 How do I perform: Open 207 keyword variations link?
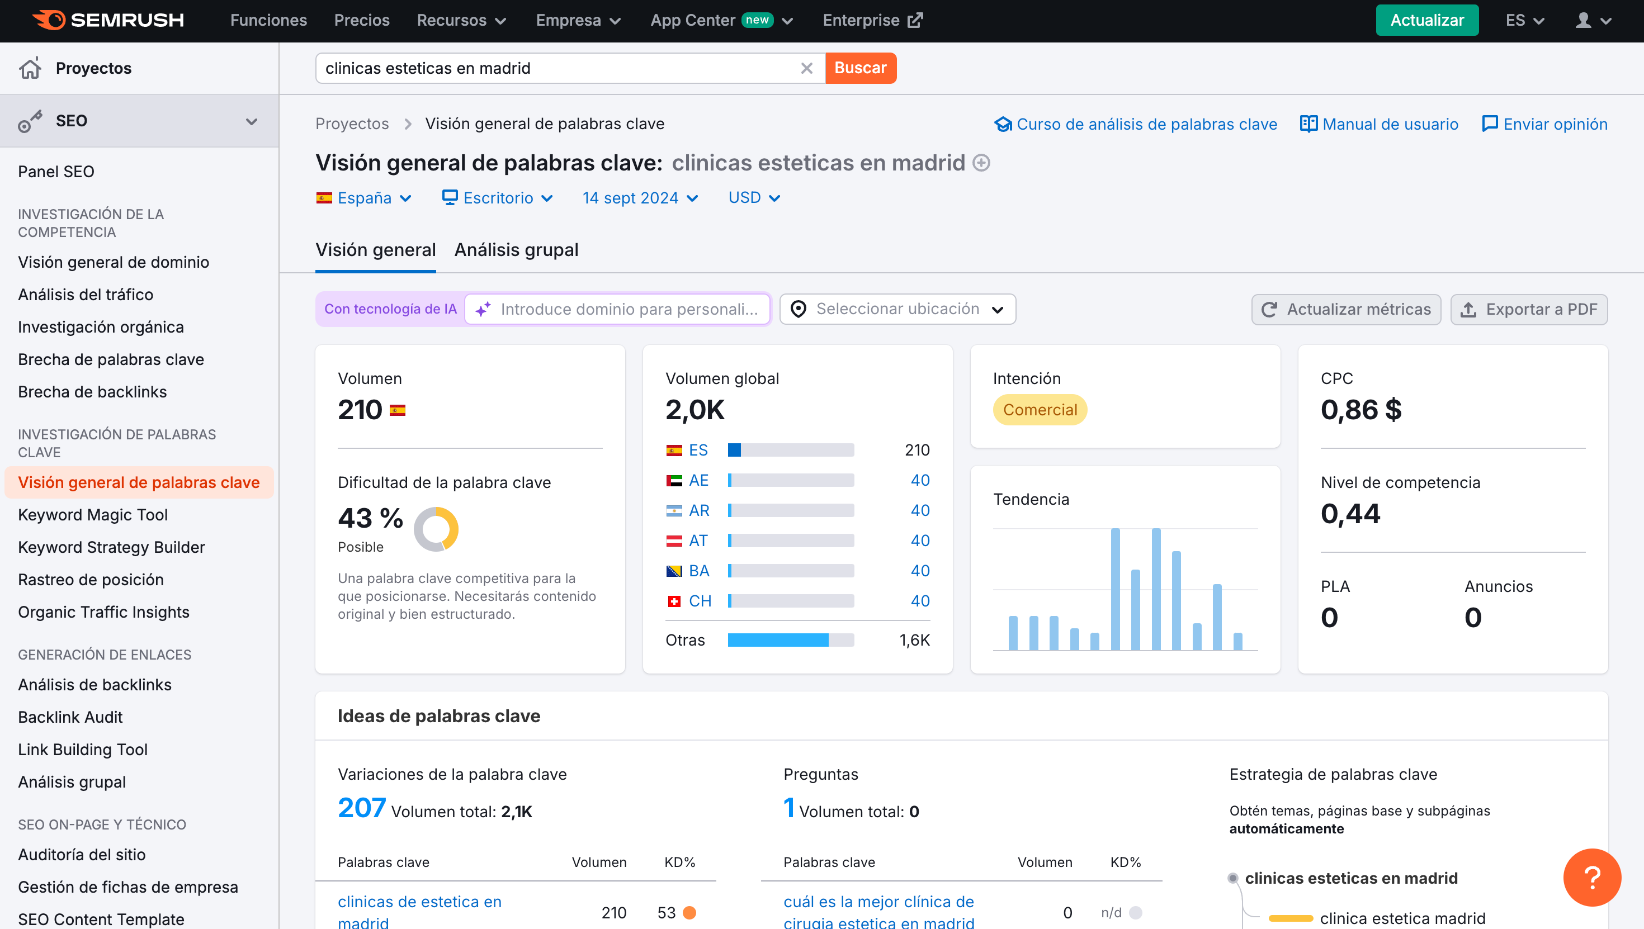point(361,808)
